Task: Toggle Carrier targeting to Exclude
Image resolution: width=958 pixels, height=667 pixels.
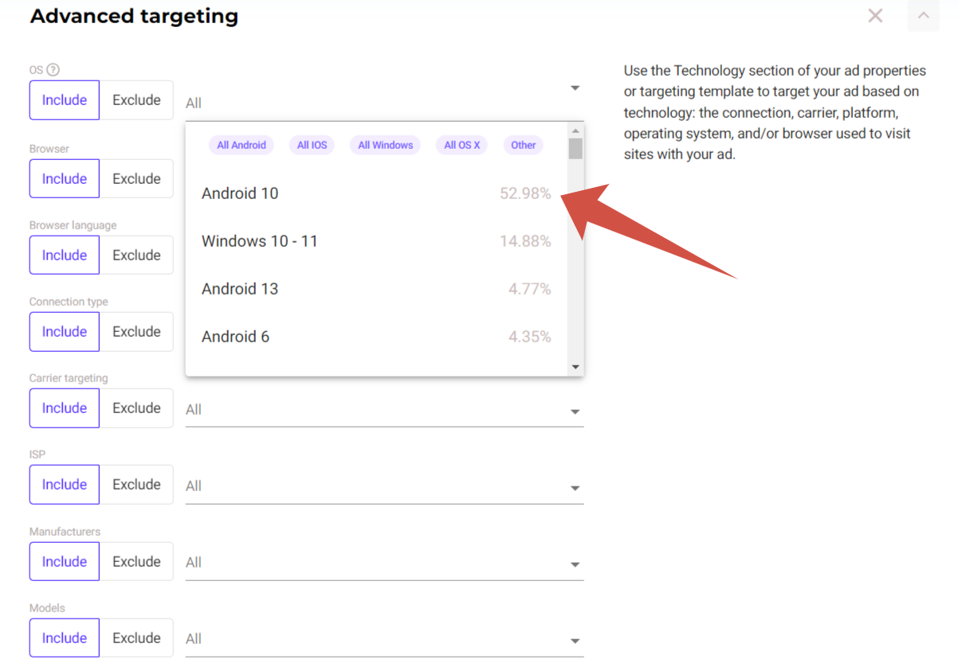Action: coord(136,408)
